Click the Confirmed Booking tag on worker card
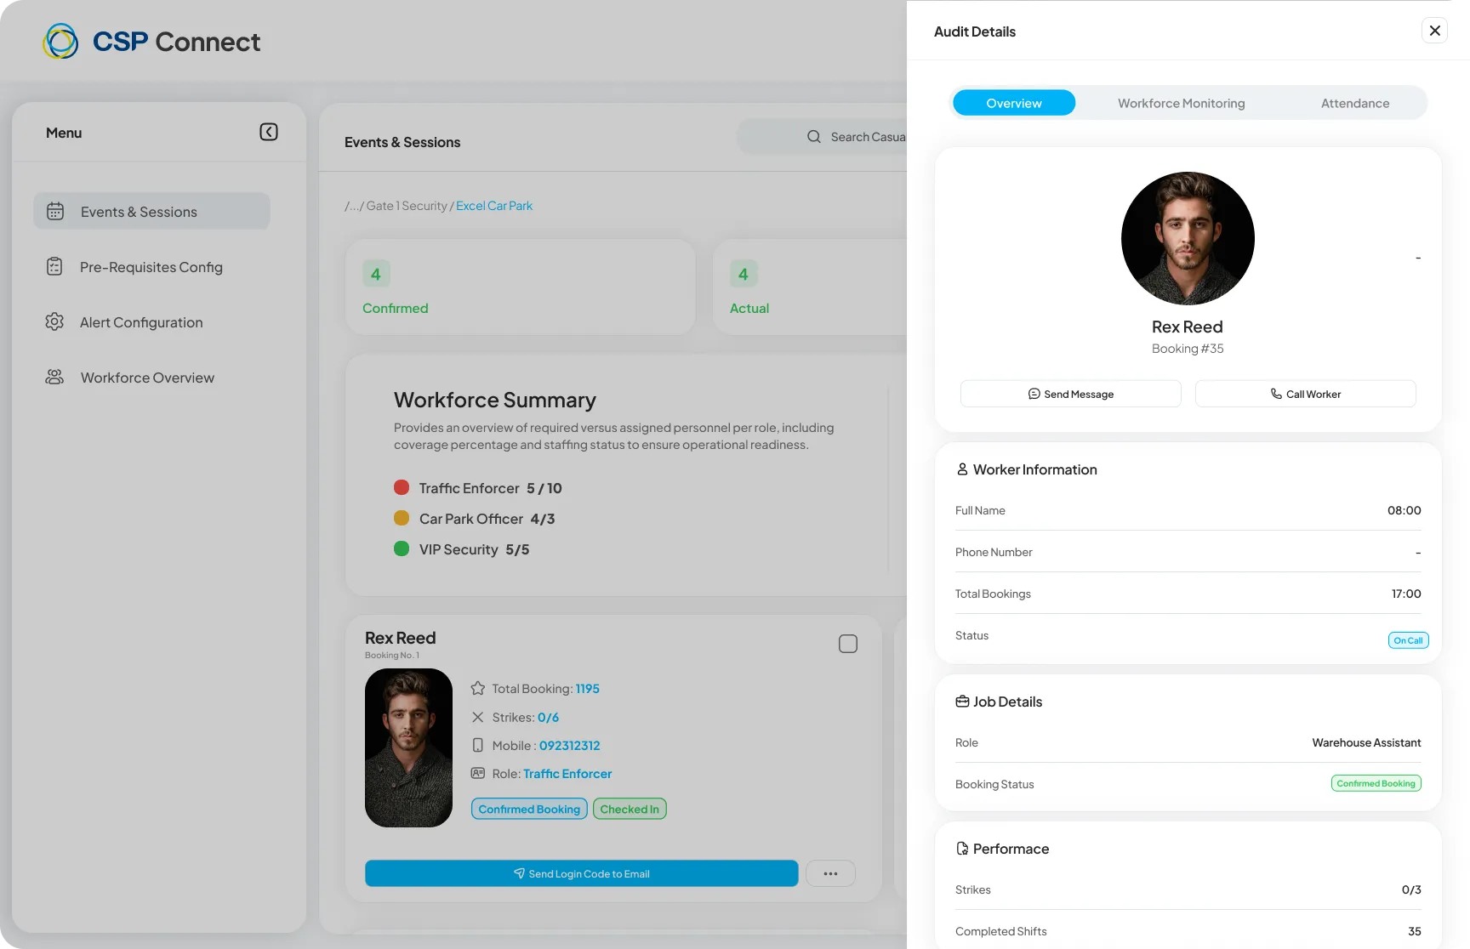 [529, 809]
